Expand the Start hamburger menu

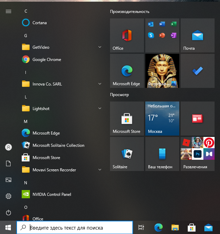coord(8,11)
